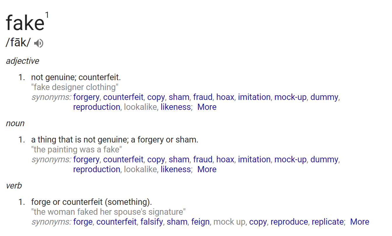This screenshot has width=392, height=236.
Task: Click the phonetic spelling /fāk/
Action: point(18,43)
